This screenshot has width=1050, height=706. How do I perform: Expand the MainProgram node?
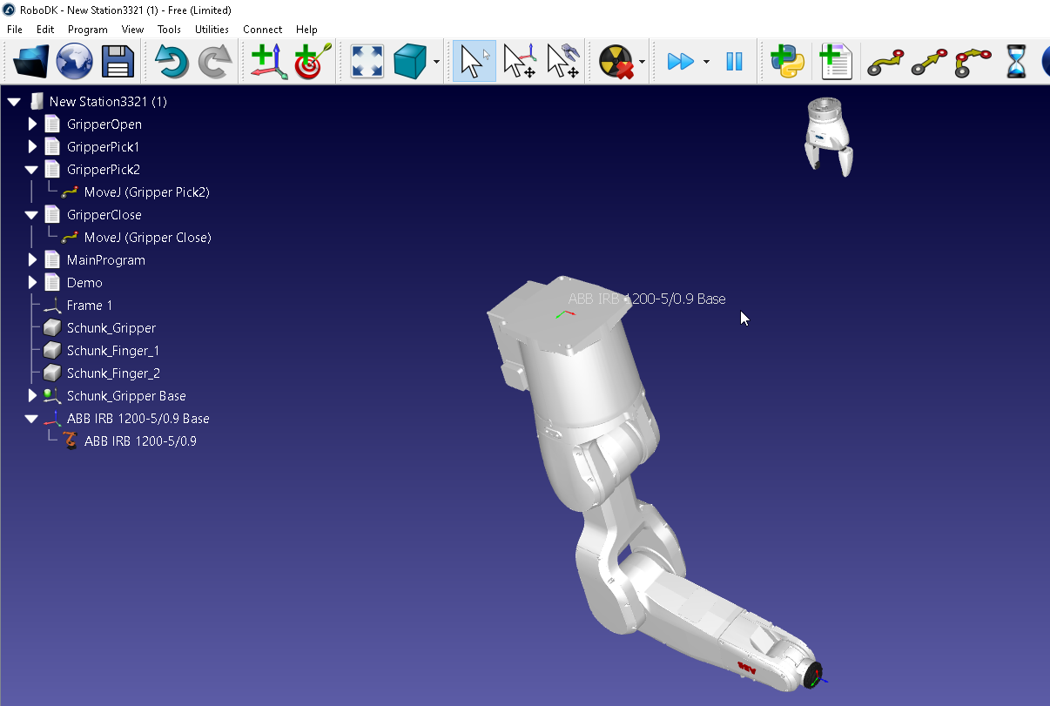[x=32, y=260]
